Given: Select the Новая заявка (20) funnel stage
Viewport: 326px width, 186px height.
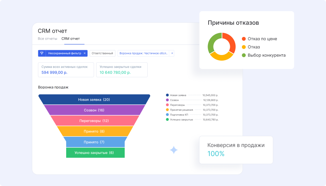Looking at the screenshot, I should pyautogui.click(x=94, y=100).
